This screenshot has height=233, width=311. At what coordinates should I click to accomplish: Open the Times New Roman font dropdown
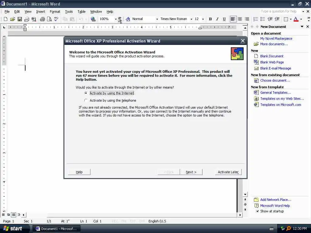[x=191, y=19]
